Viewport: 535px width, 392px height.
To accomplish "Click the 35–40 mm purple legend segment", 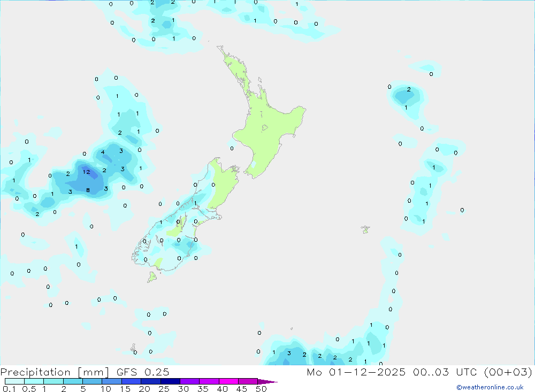I will [209, 381].
